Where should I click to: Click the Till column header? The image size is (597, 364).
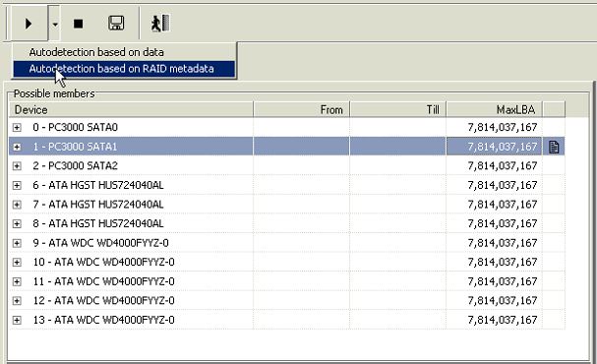(397, 109)
